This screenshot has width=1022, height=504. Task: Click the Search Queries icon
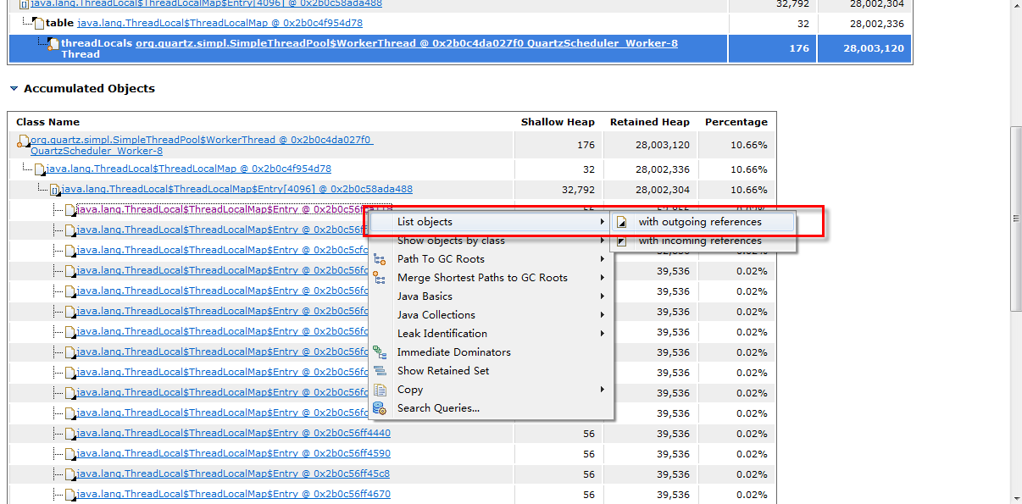point(380,408)
